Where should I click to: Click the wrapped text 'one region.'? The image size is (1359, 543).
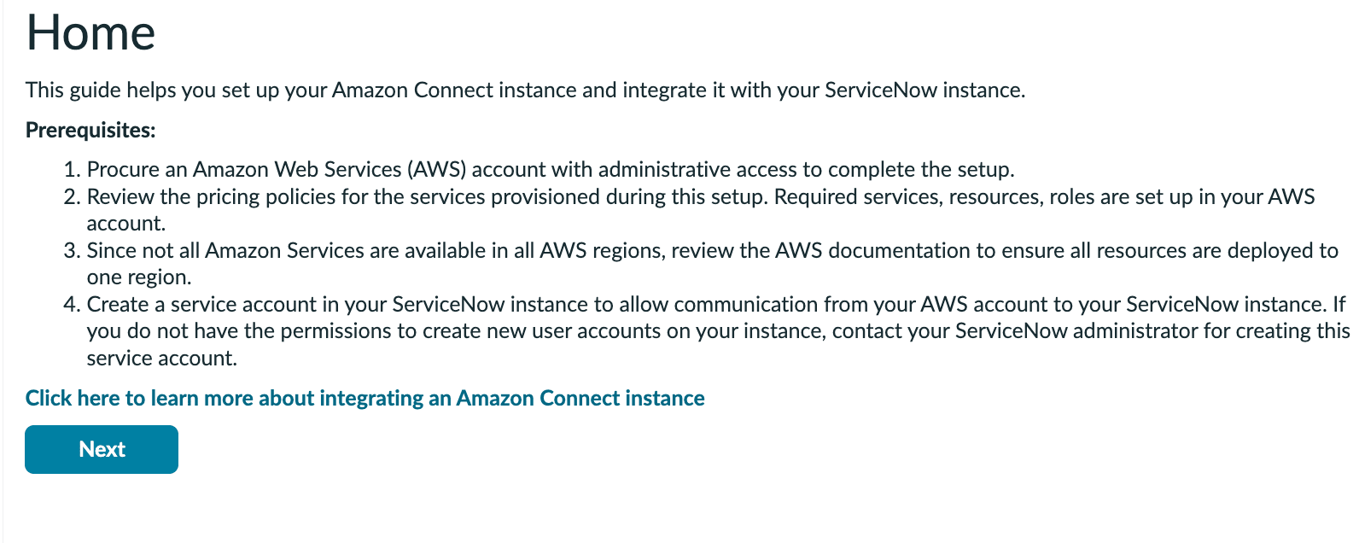[139, 277]
